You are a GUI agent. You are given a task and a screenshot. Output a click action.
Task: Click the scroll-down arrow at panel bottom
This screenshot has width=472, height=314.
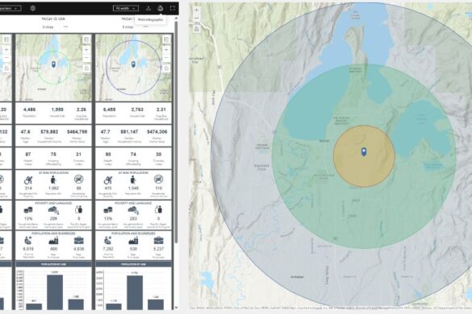pyautogui.click(x=176, y=308)
